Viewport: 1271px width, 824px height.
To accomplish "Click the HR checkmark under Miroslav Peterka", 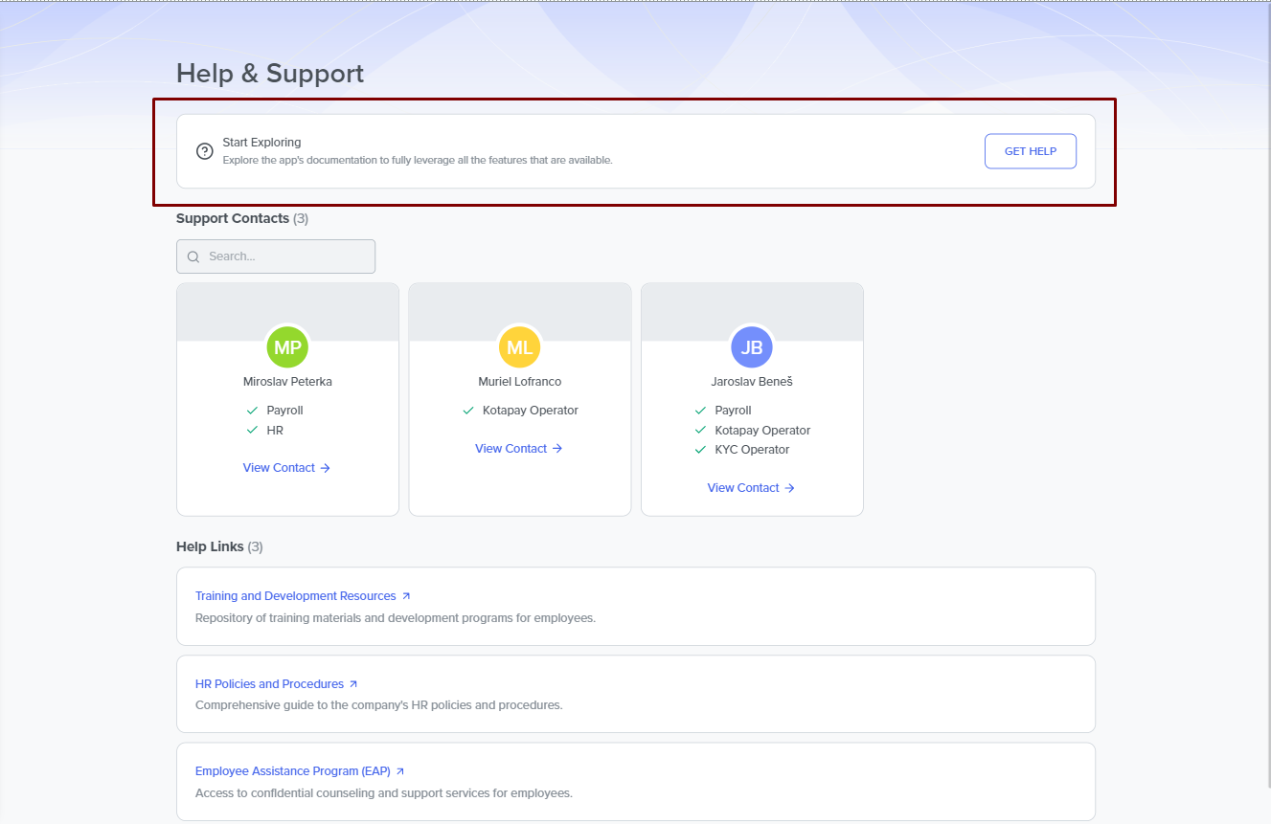I will point(252,431).
